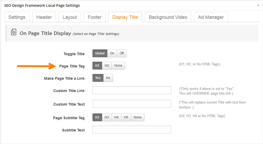Image resolution: width=263 pixels, height=144 pixels.
Task: Collapse the SEO Design Framework panel arrow
Action: [x=258, y=5]
